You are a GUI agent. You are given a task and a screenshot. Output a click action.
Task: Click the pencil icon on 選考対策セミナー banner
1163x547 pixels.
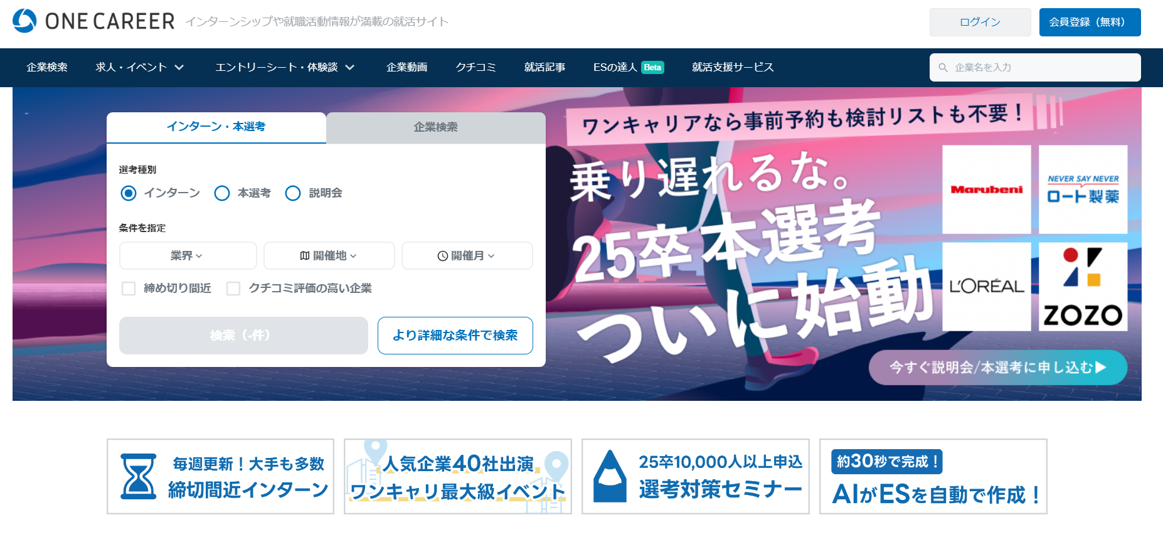(x=610, y=476)
